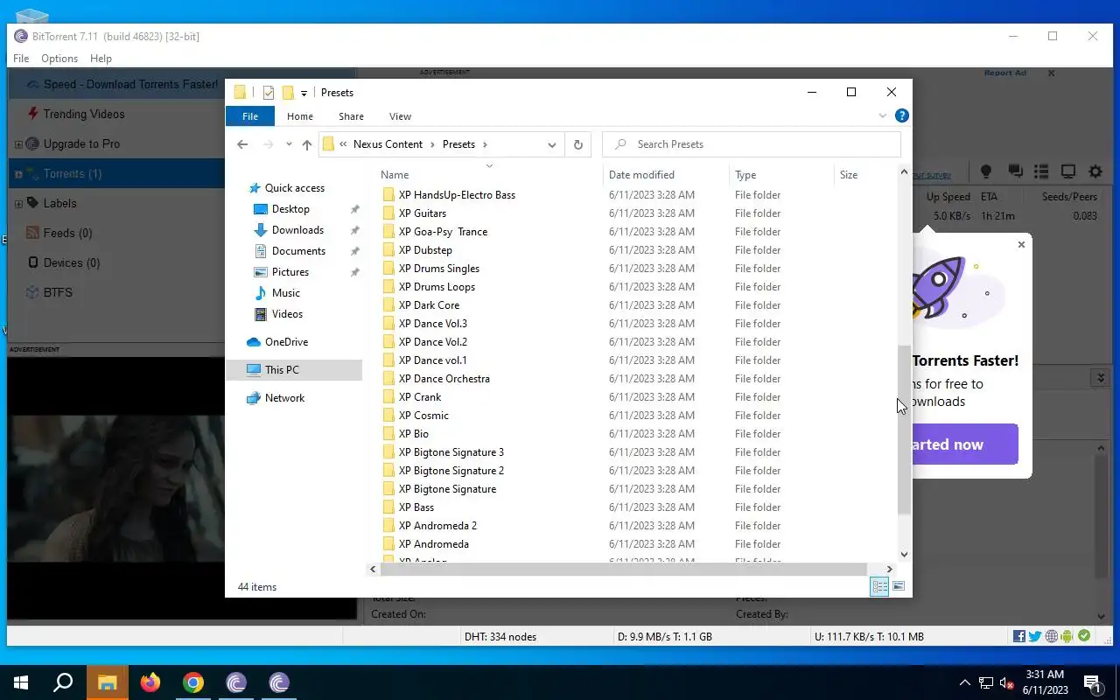1120x700 pixels.
Task: Open the notification center icon
Action: [x=1092, y=682]
